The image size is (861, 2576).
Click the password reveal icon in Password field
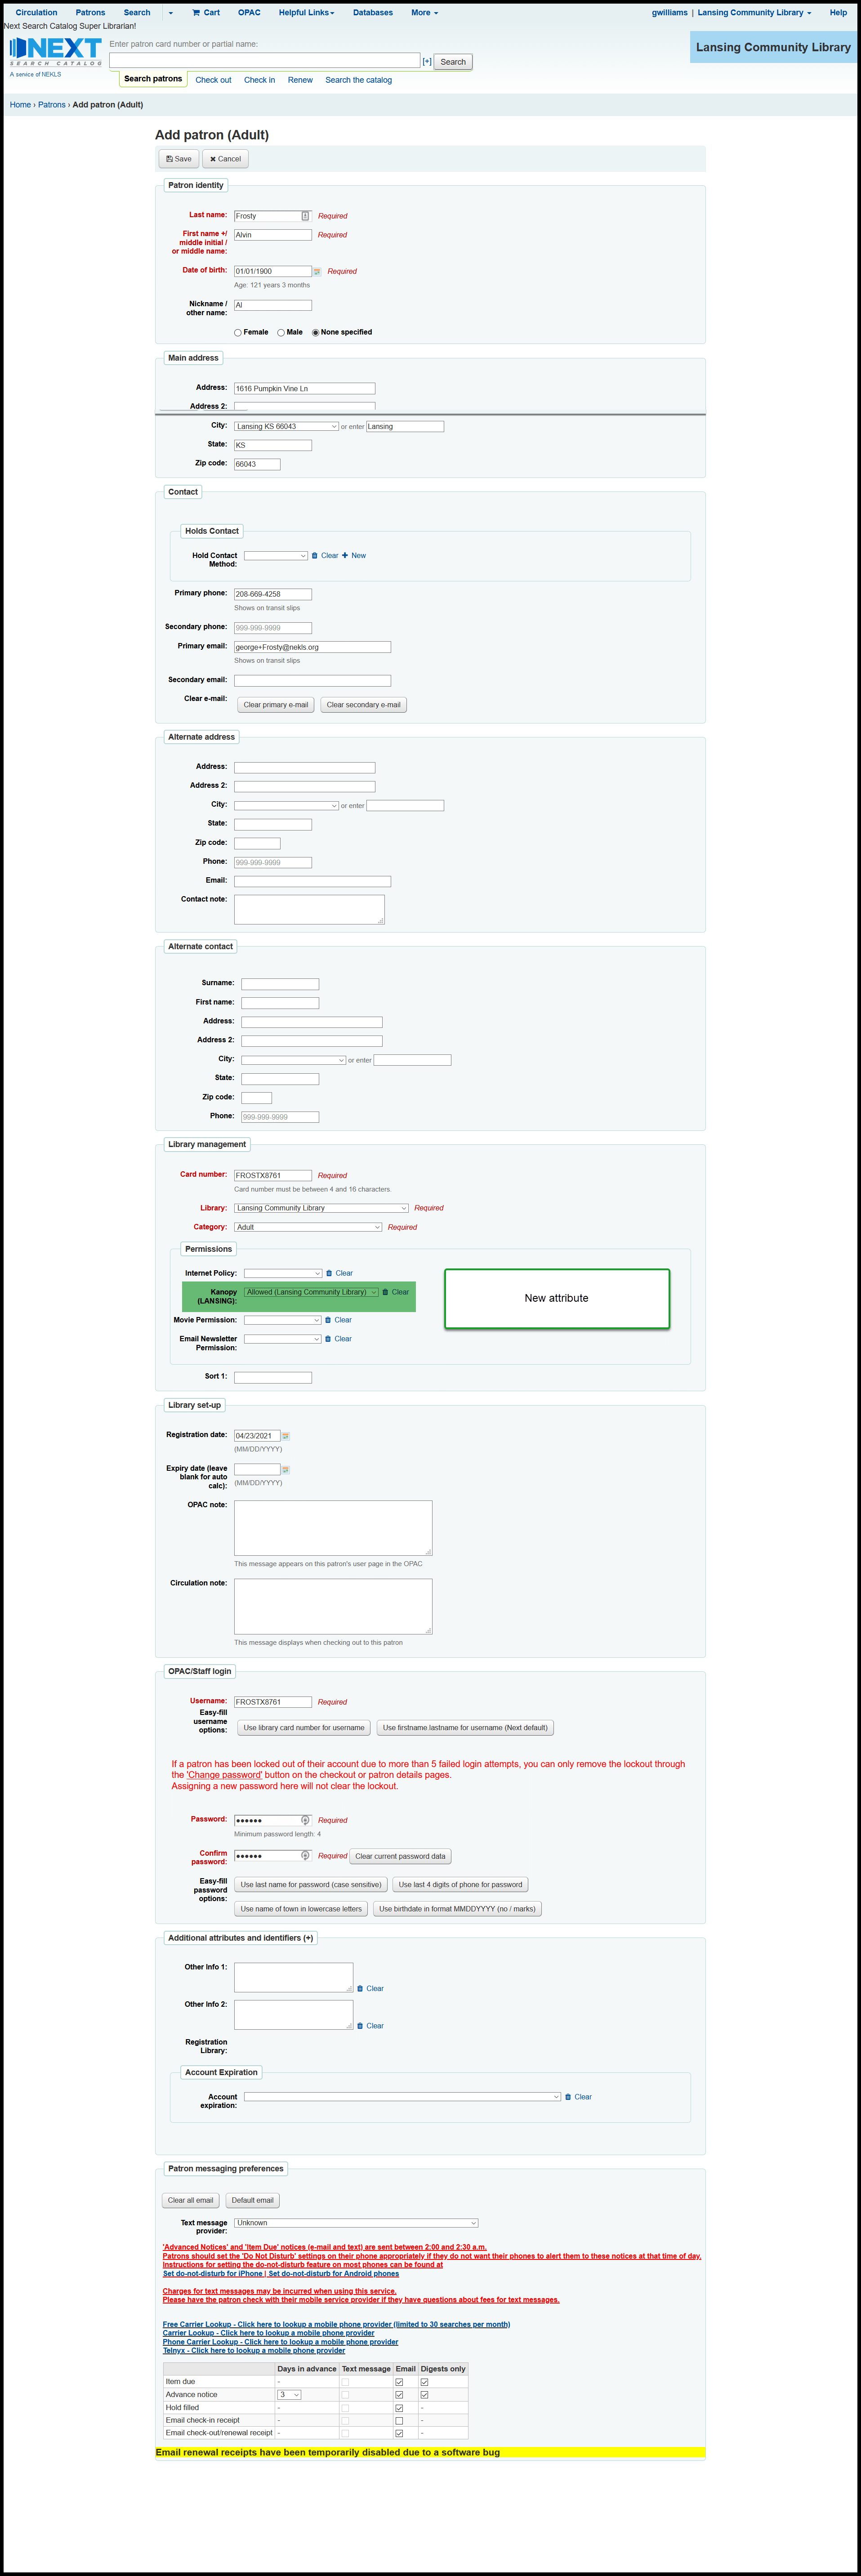coord(305,1820)
